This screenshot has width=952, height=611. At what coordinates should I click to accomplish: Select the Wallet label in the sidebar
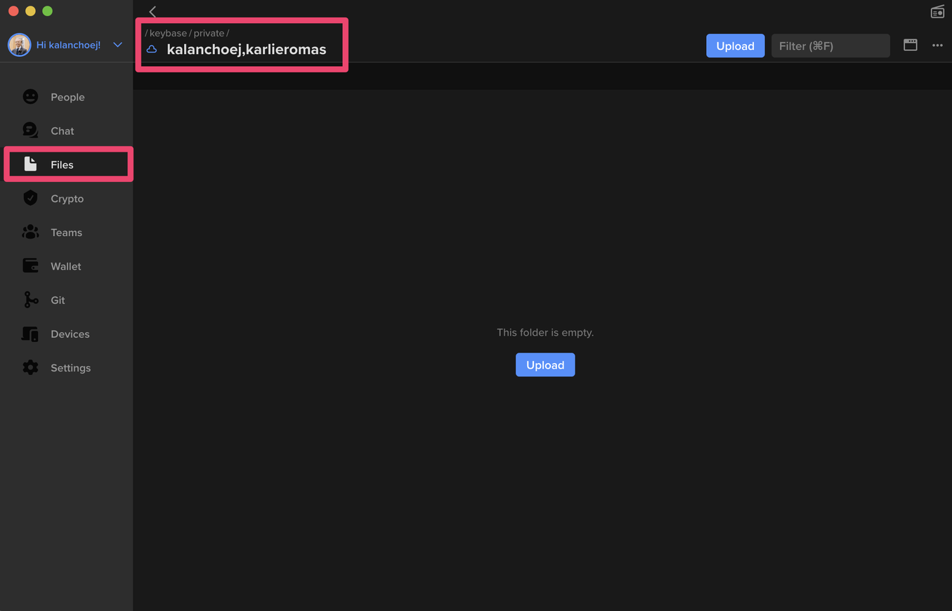pyautogui.click(x=65, y=266)
